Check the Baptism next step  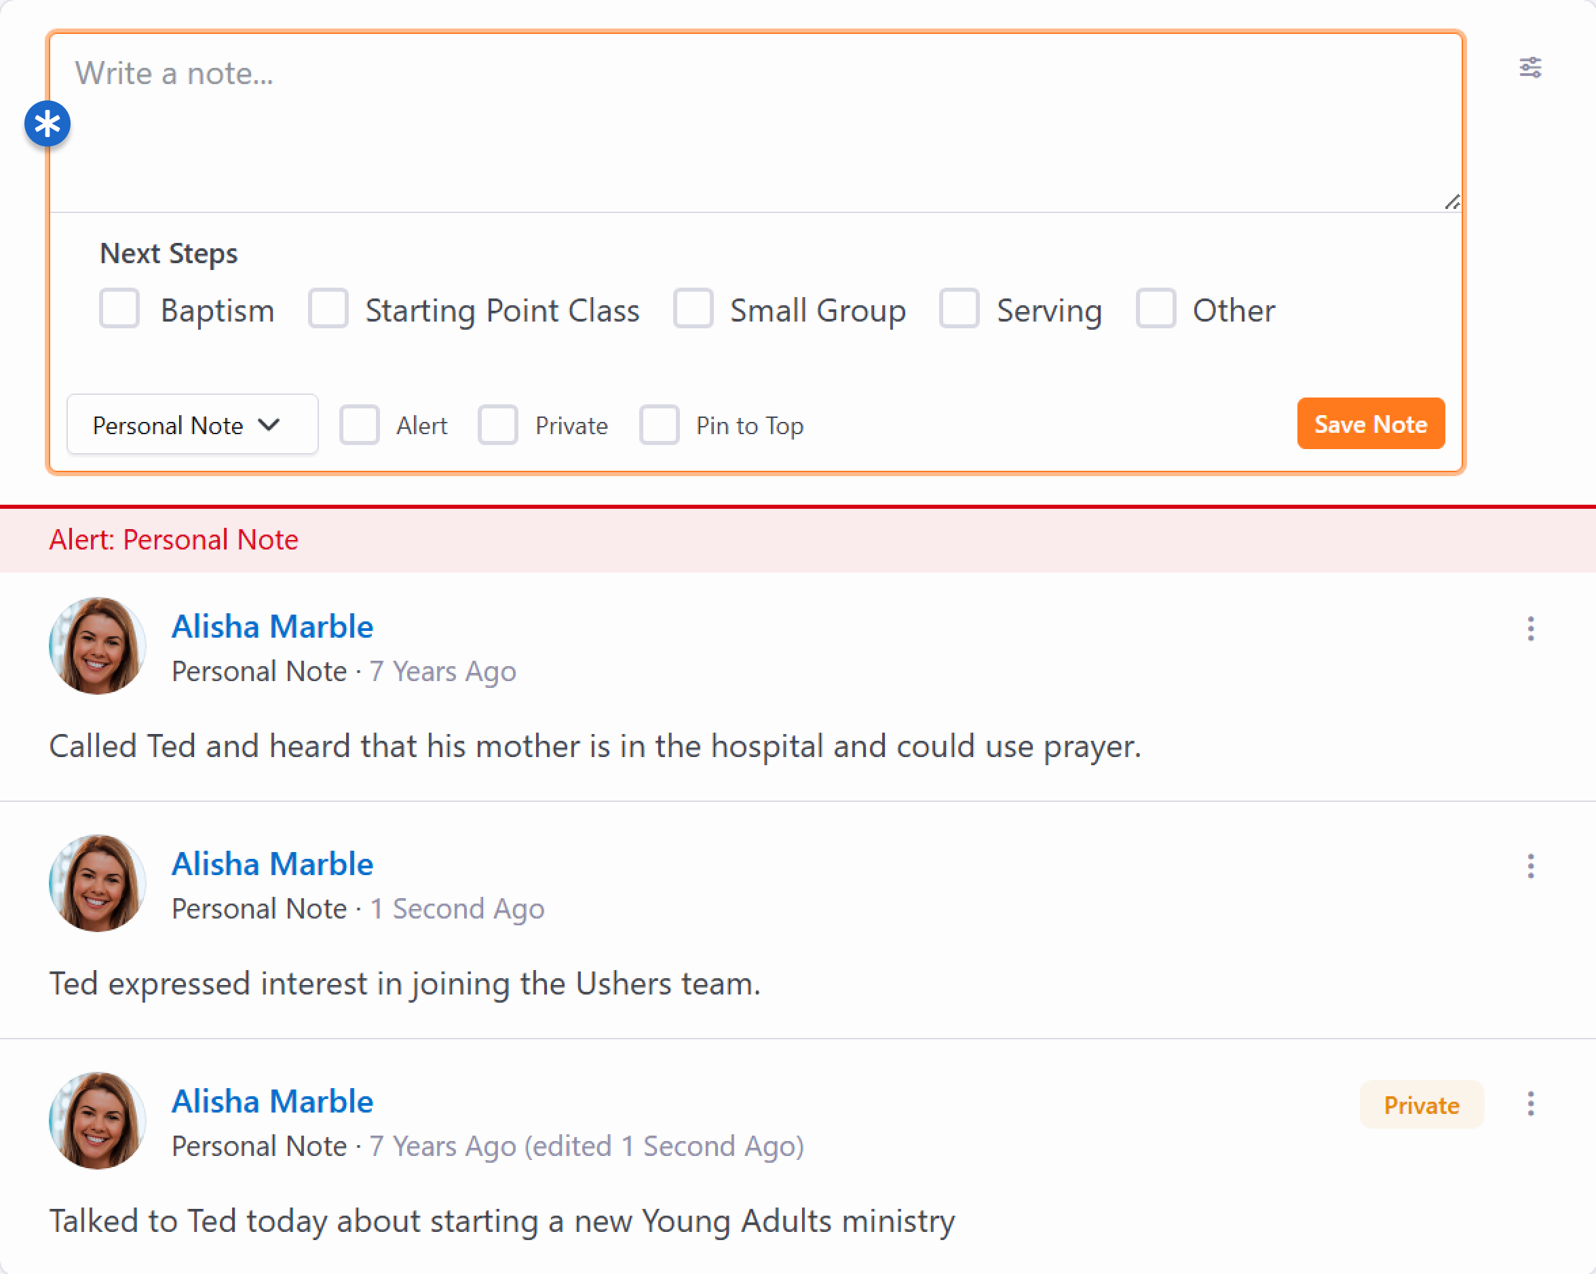coord(119,309)
